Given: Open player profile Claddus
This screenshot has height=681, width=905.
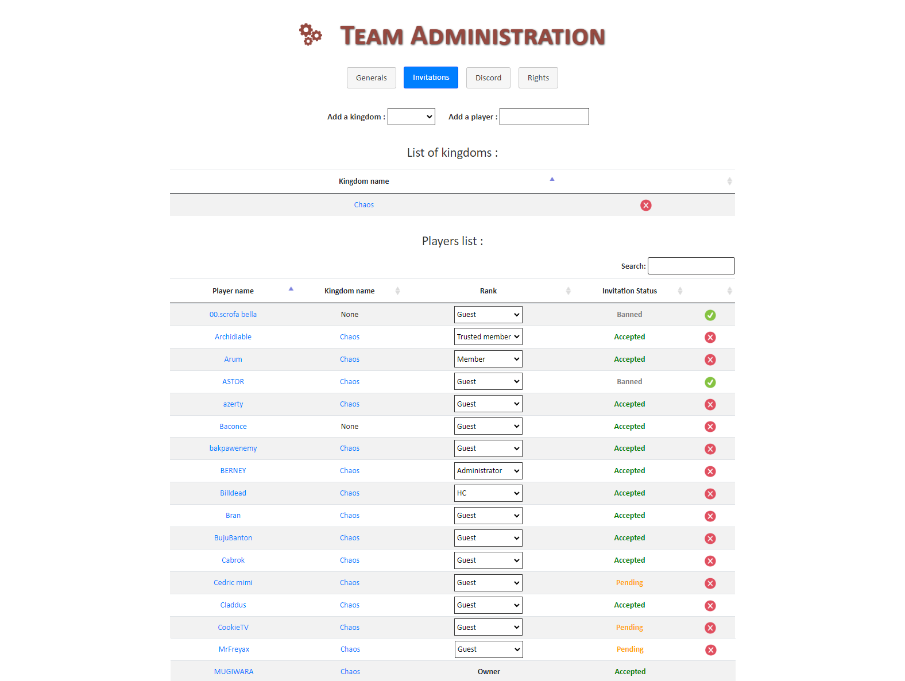Looking at the screenshot, I should (x=233, y=605).
